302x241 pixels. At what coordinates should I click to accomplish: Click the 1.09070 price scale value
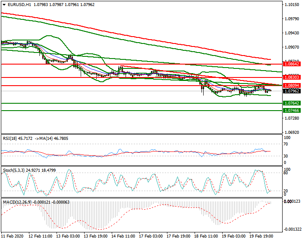pyautogui.click(x=292, y=47)
